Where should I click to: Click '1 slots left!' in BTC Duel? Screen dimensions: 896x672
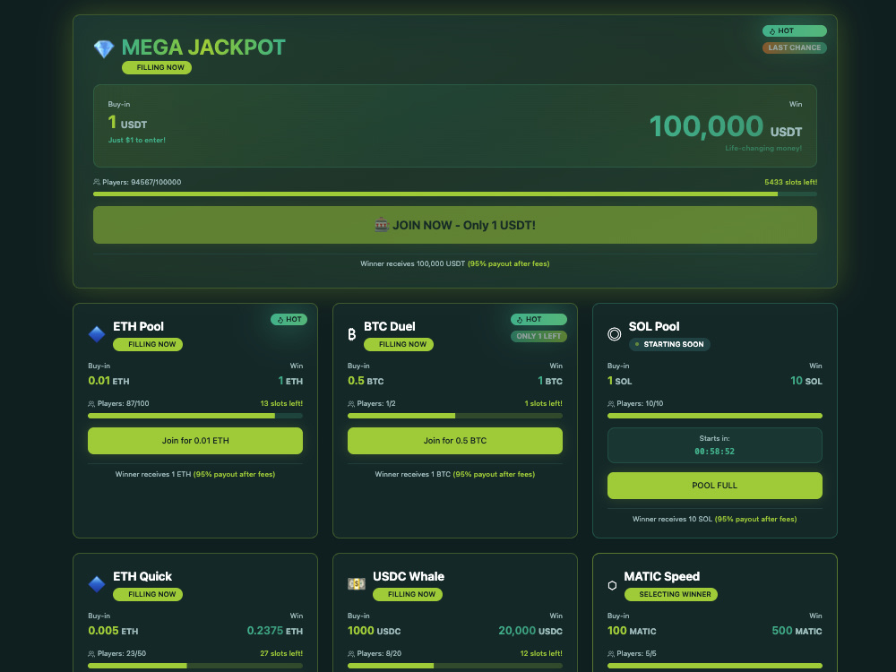point(544,403)
